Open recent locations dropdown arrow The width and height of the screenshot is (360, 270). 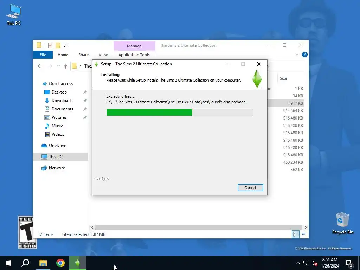[x=59, y=66]
